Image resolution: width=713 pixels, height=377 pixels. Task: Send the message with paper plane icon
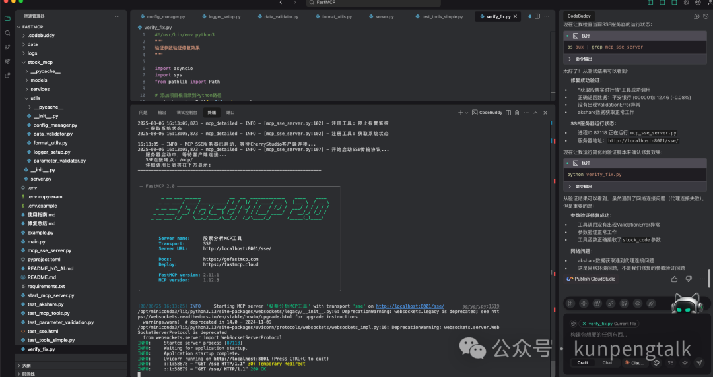tap(699, 362)
